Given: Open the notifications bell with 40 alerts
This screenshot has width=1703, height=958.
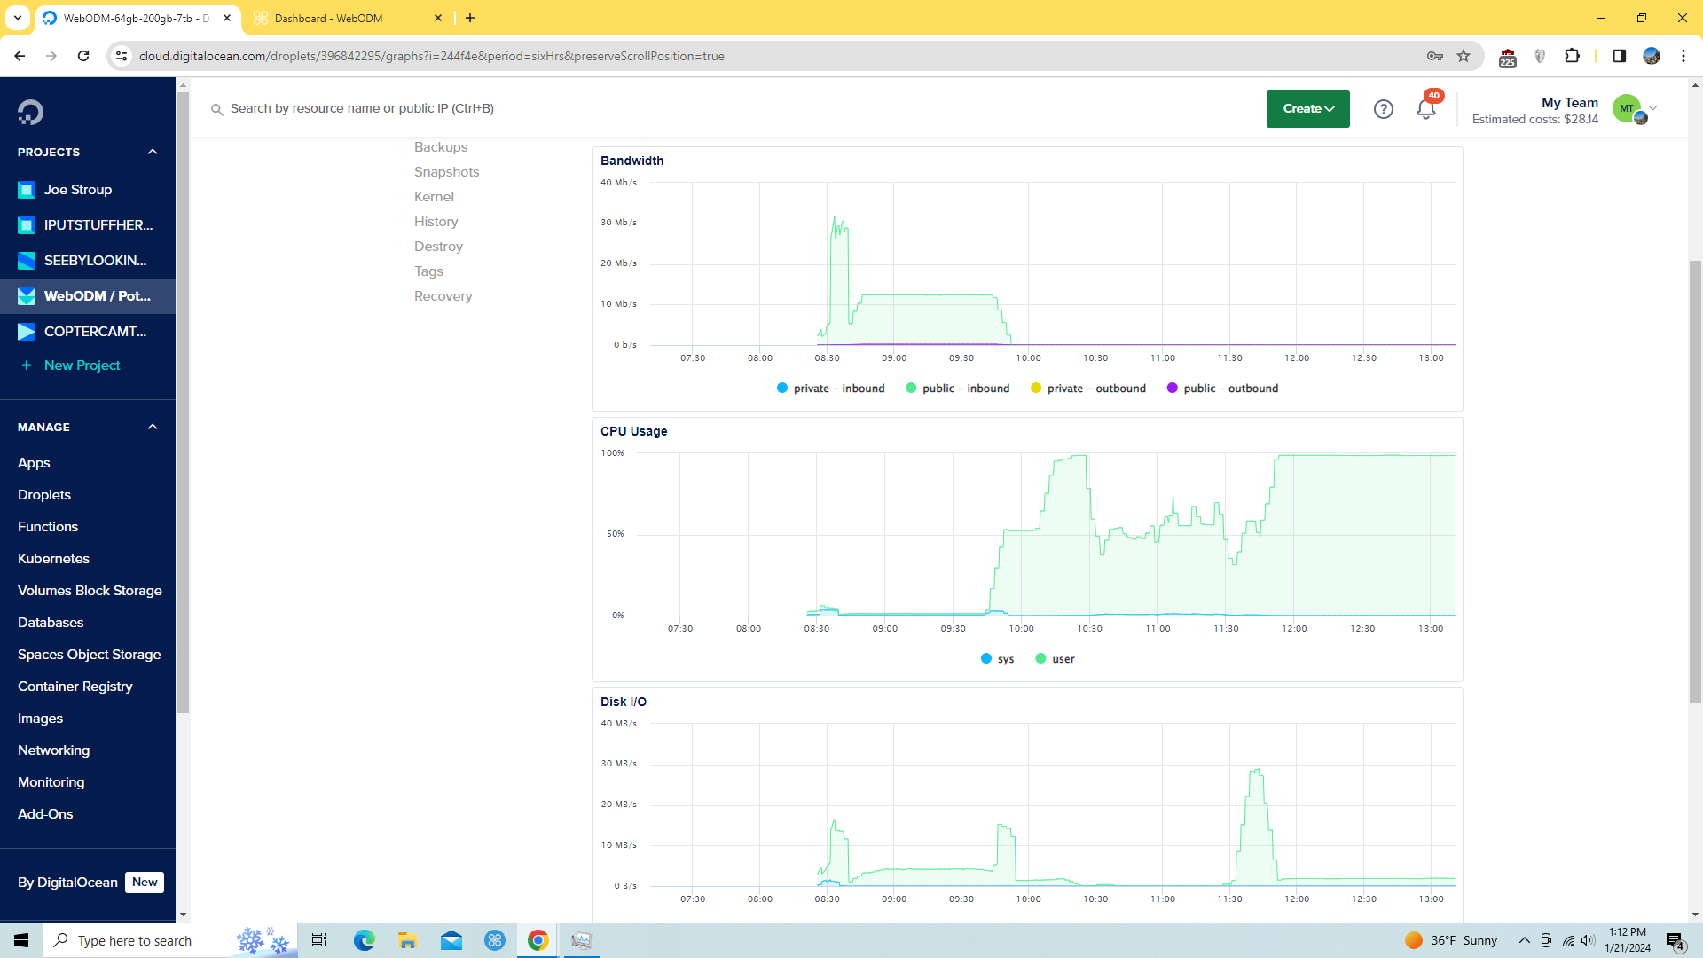Looking at the screenshot, I should coord(1425,108).
